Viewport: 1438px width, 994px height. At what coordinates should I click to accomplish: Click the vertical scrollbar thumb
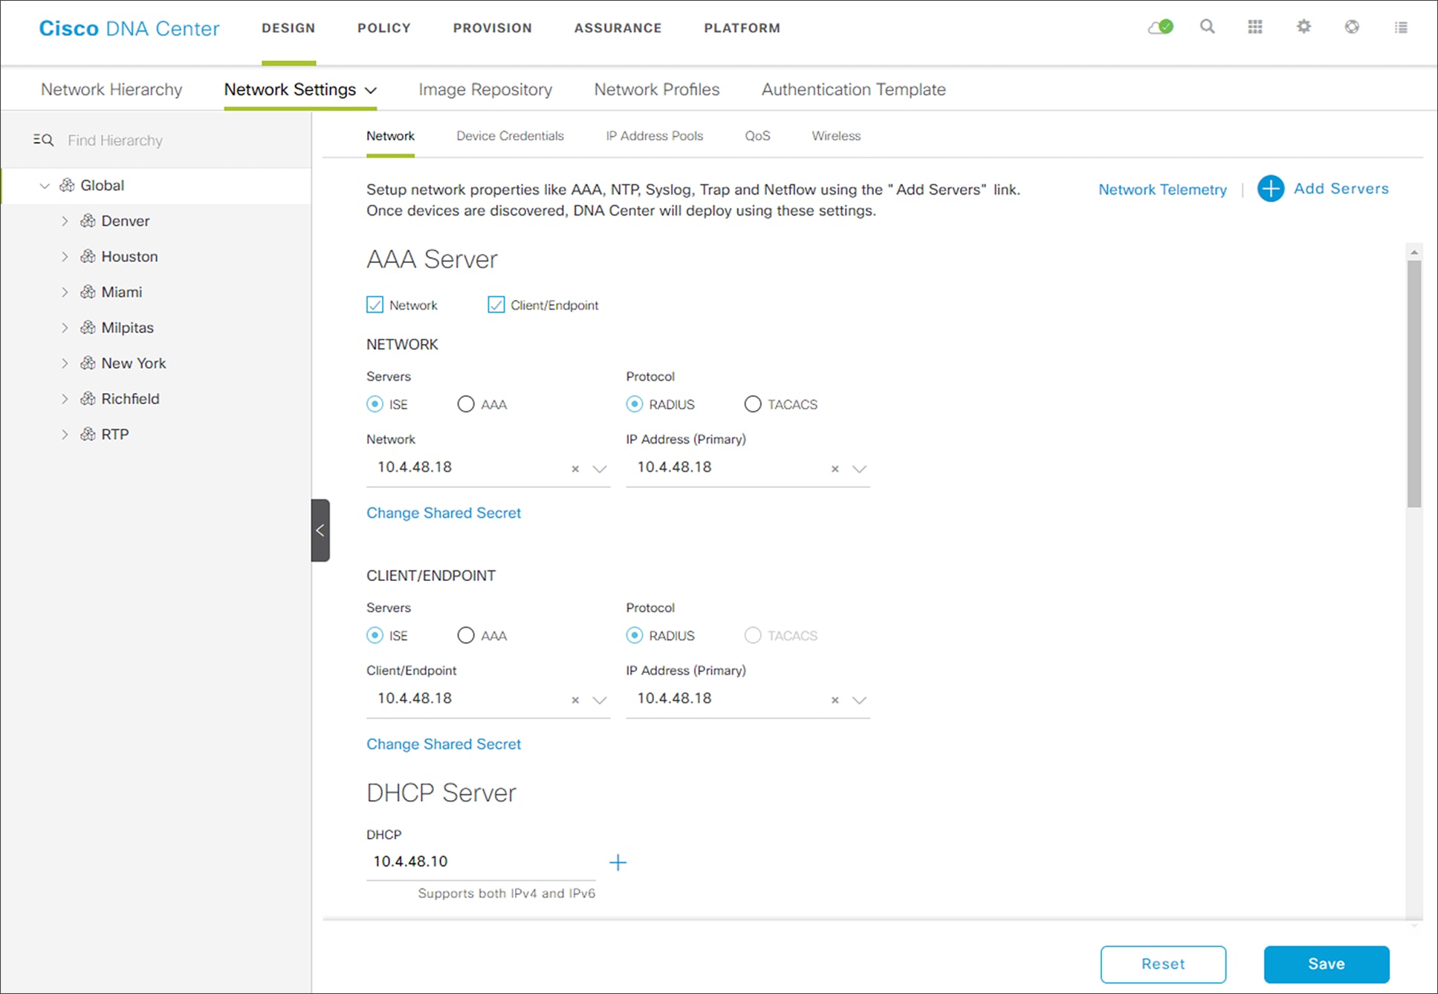coord(1414,383)
